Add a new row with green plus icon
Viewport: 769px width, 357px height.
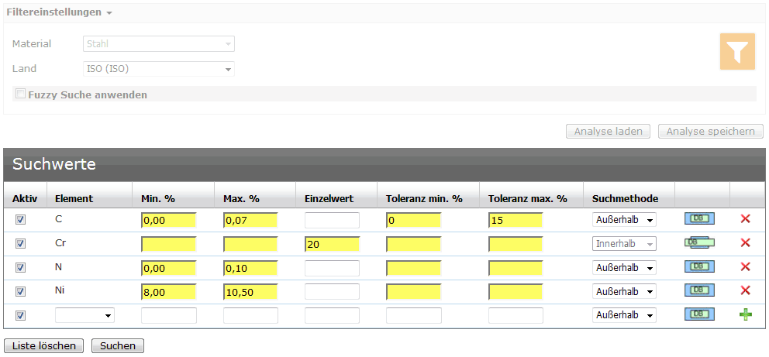click(x=746, y=315)
